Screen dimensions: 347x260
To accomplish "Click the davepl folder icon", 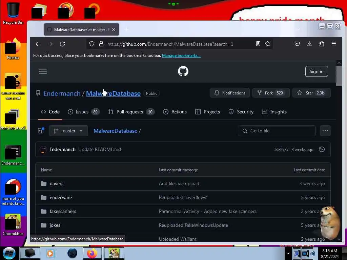I will 44,183.
